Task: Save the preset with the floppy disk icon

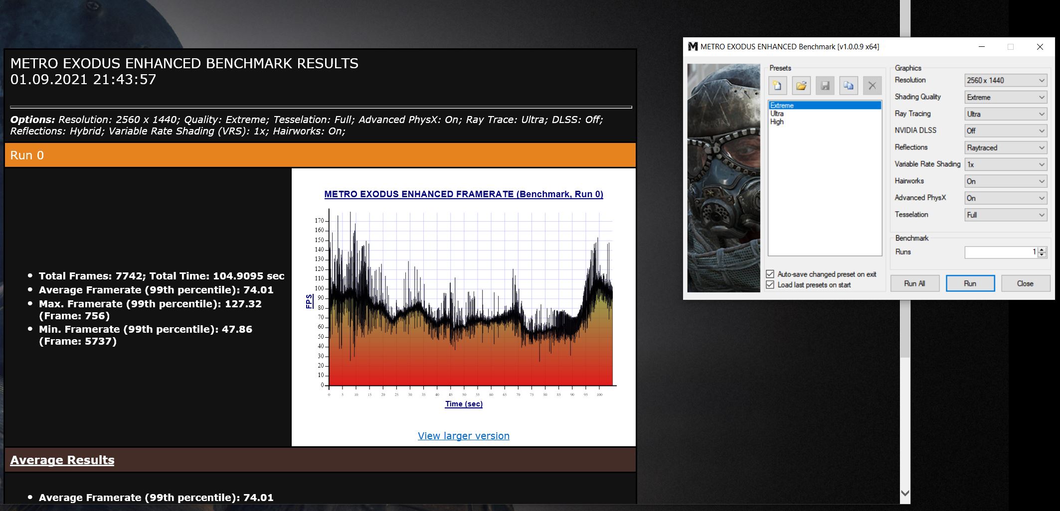Action: coord(825,86)
